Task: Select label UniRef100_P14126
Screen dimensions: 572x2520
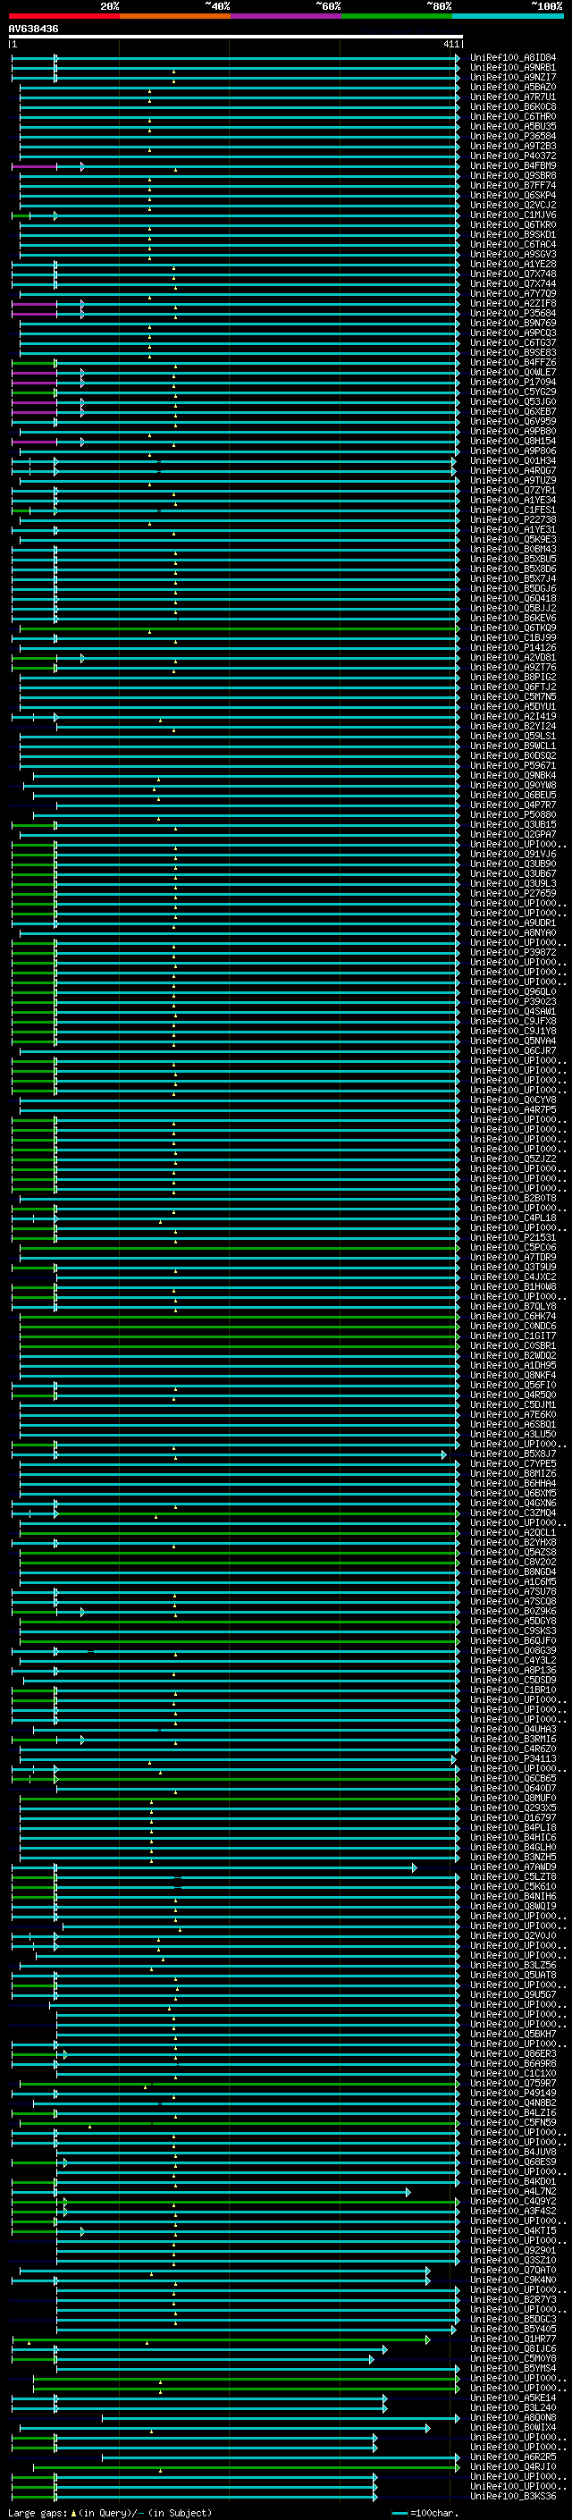Action: tap(513, 647)
